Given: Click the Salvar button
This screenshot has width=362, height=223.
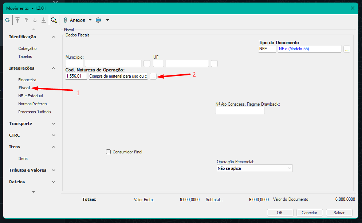Looking at the screenshot, I should click(x=339, y=213).
